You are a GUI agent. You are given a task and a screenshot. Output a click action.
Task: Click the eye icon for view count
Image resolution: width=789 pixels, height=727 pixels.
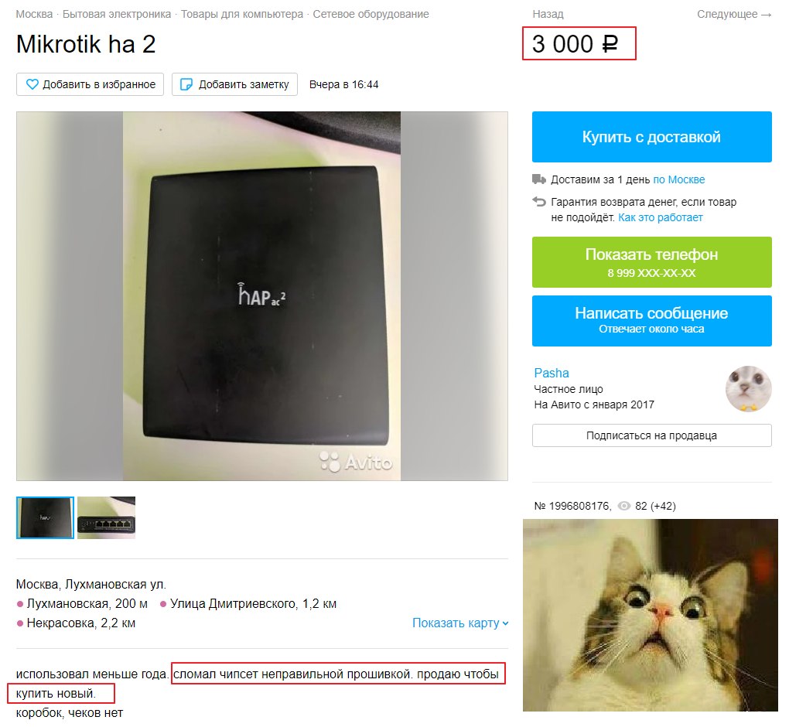(623, 506)
